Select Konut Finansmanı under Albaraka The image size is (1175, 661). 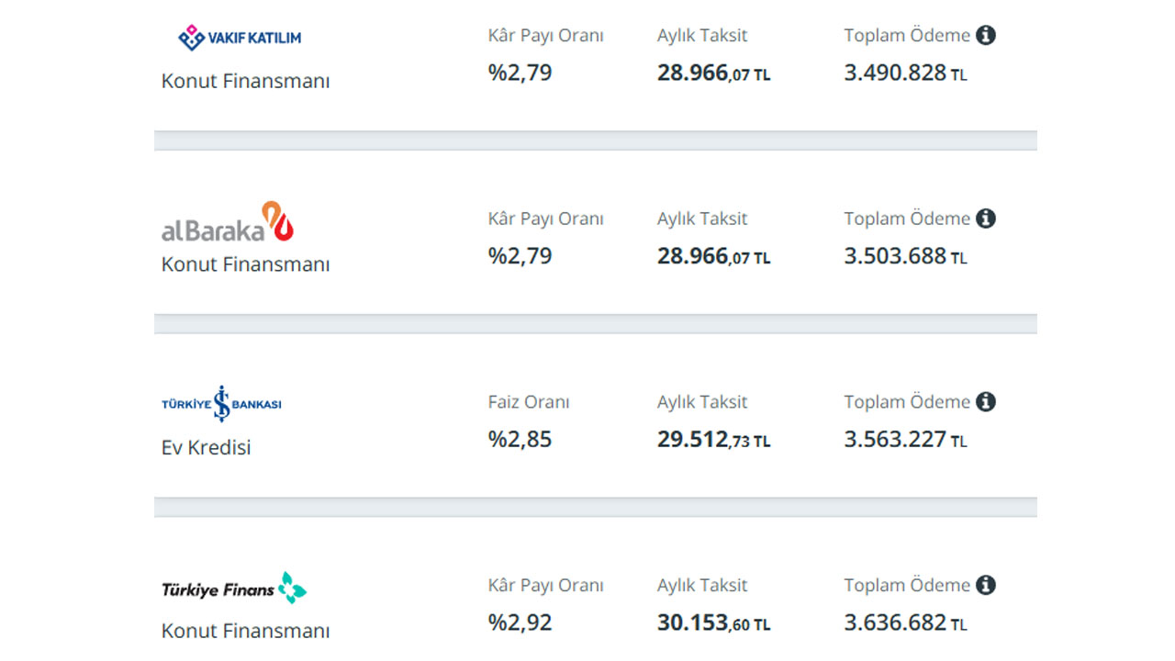245,264
